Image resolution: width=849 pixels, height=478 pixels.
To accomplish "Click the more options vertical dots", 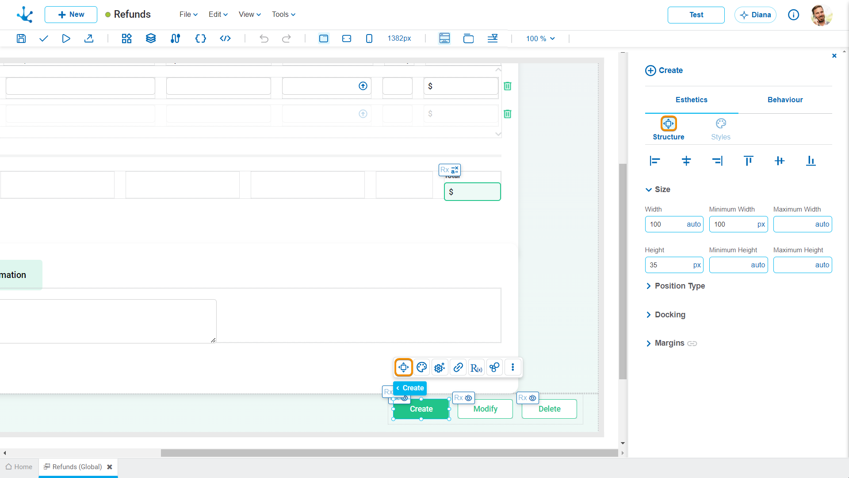I will click(513, 367).
